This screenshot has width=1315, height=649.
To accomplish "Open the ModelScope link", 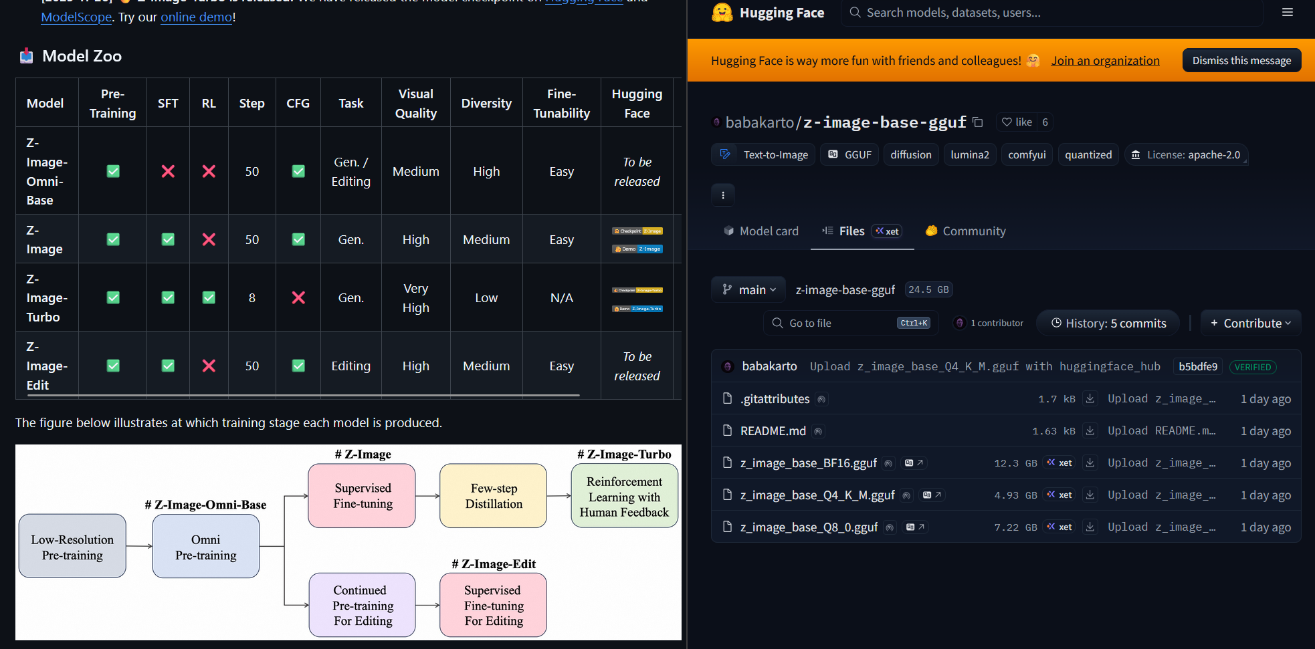I will point(76,17).
